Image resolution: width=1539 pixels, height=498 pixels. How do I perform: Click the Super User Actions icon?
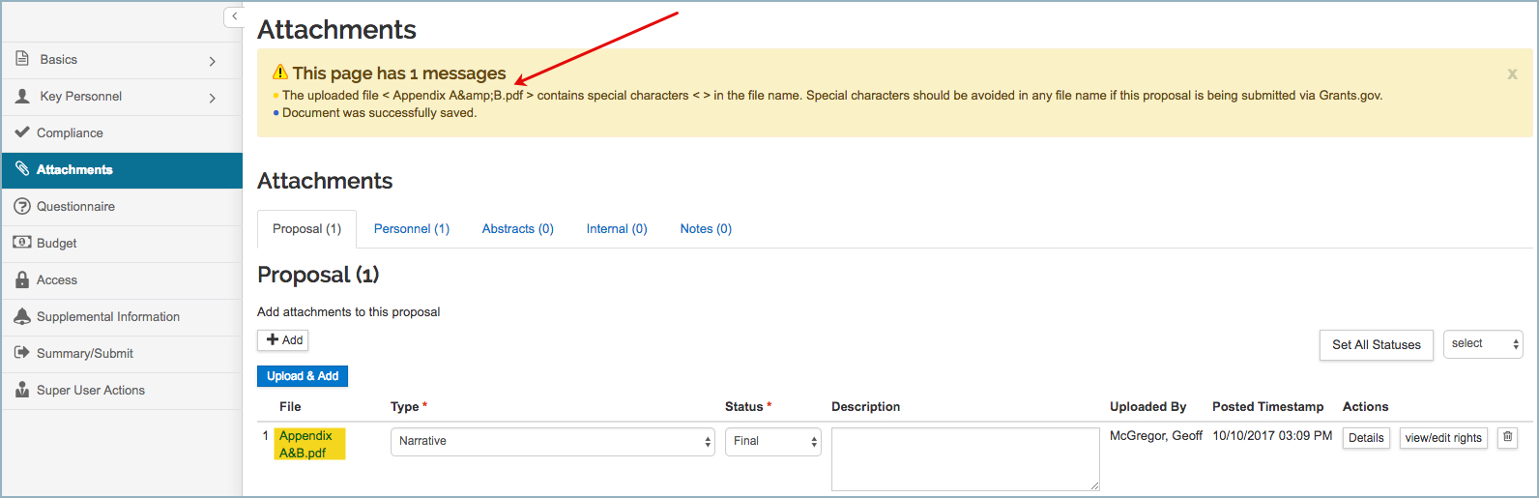pos(21,390)
